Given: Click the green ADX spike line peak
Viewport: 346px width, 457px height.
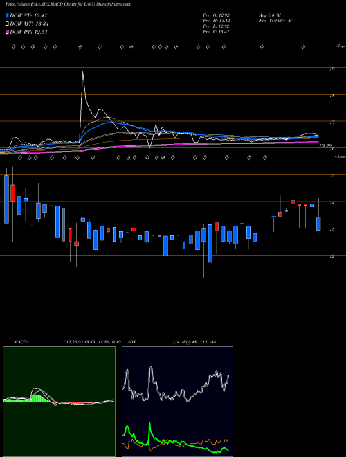Looking at the screenshot, I should pyautogui.click(x=149, y=423).
